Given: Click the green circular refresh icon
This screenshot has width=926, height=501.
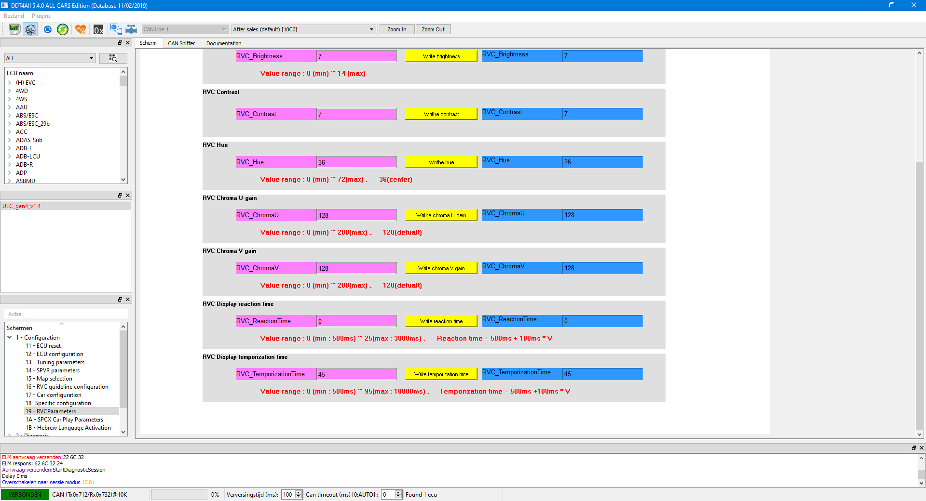Looking at the screenshot, I should 63,29.
